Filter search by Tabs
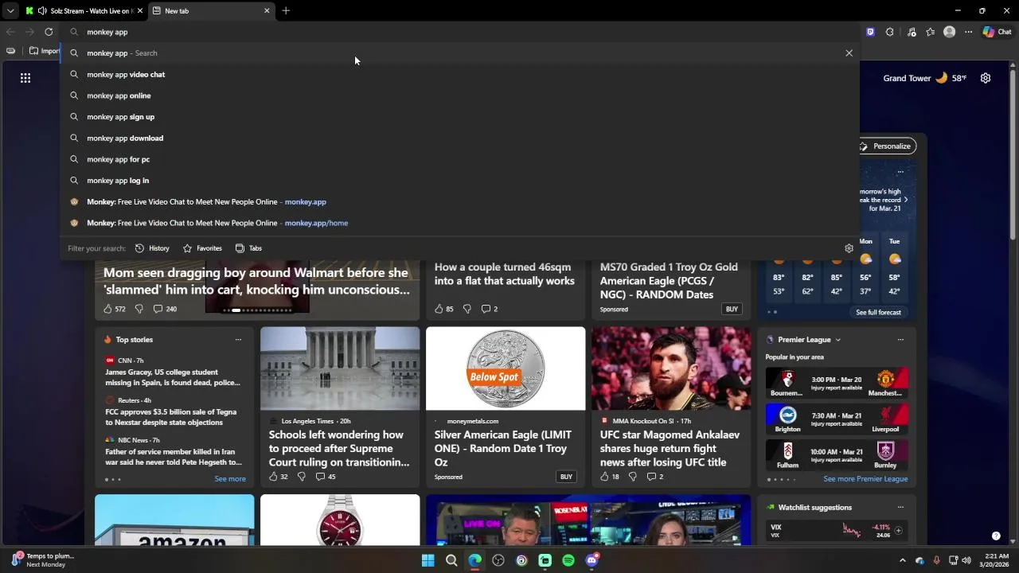 (x=248, y=248)
